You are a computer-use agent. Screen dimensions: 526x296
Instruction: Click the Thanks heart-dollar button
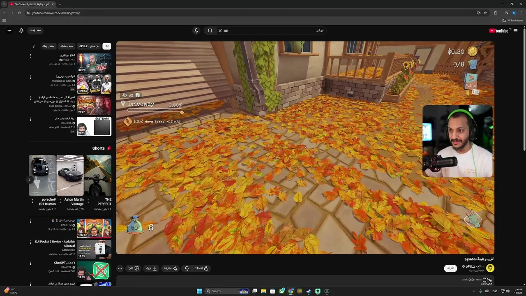134,268
